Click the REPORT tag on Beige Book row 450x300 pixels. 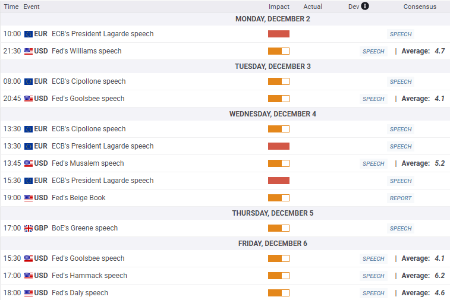click(x=401, y=198)
